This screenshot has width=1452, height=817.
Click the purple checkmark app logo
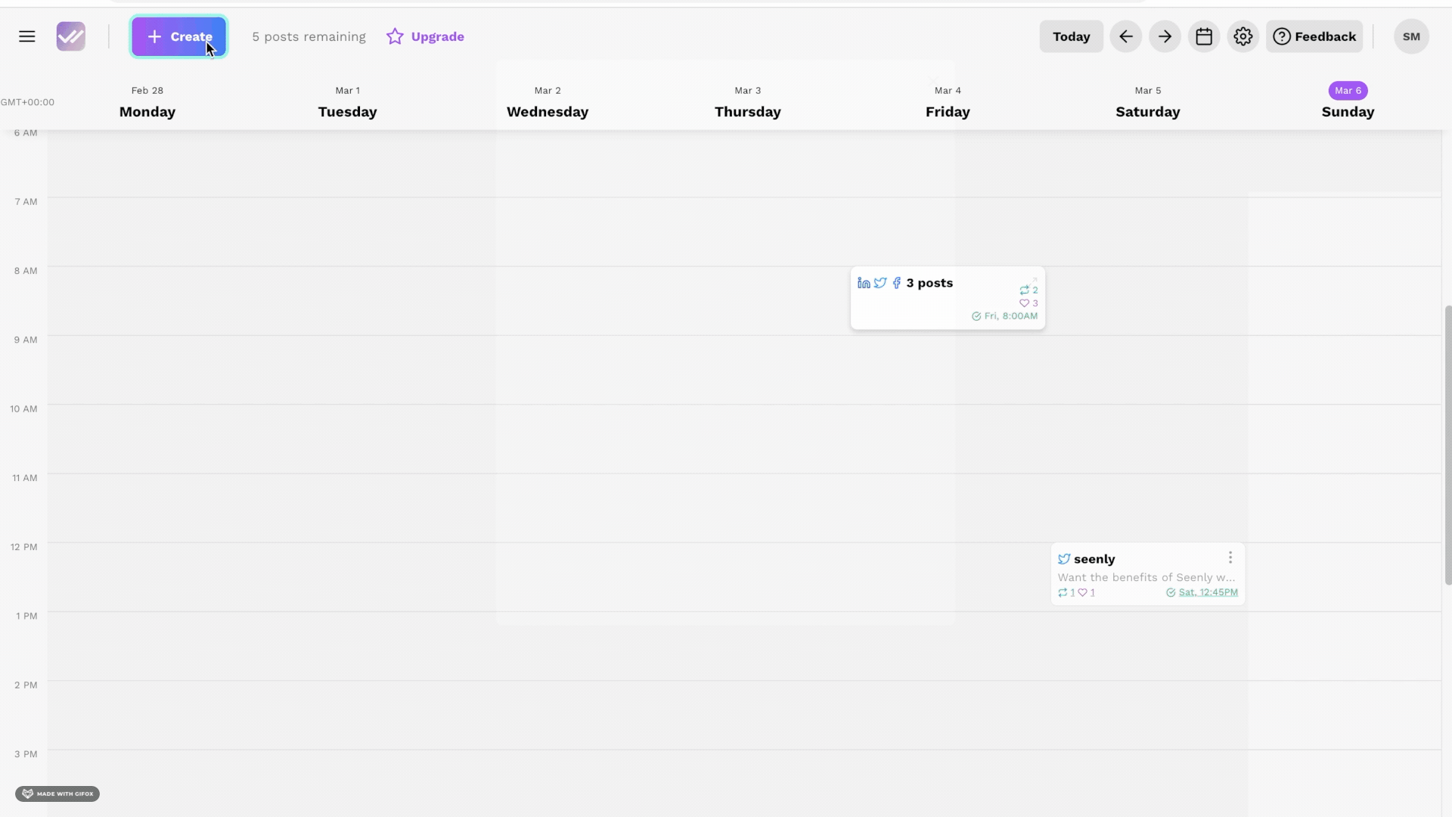71,36
